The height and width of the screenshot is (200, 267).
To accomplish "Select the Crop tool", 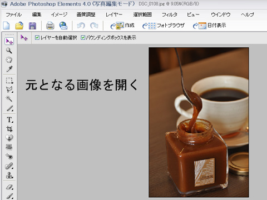I will click(9, 129).
